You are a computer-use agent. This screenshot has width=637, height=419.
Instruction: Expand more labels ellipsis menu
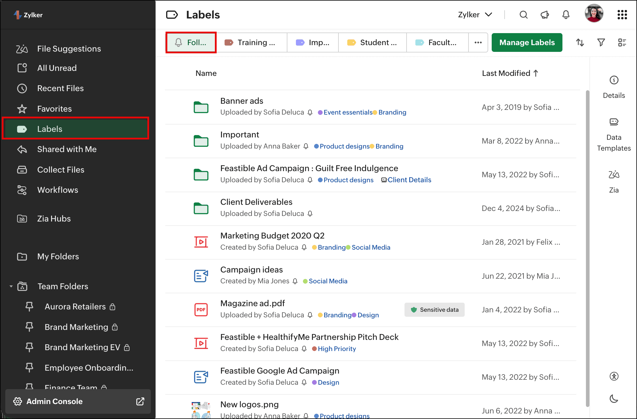click(x=478, y=42)
